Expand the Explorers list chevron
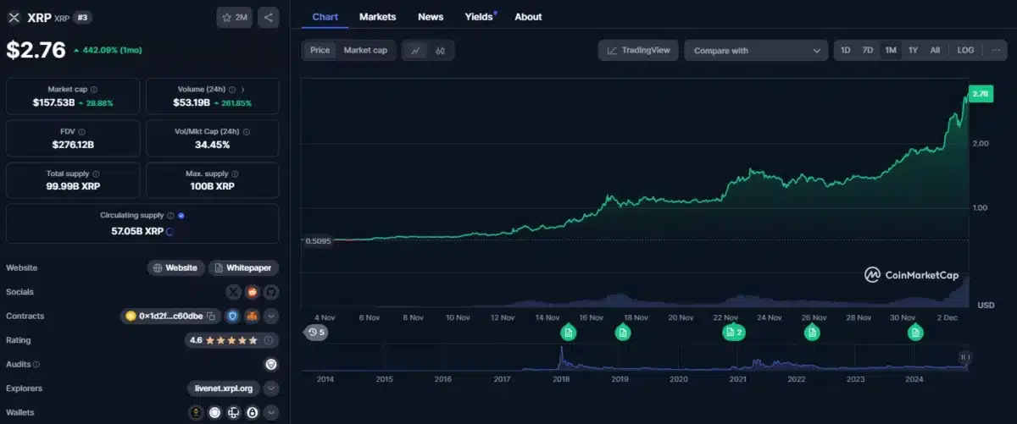Screen dimensions: 1017x424 point(270,388)
